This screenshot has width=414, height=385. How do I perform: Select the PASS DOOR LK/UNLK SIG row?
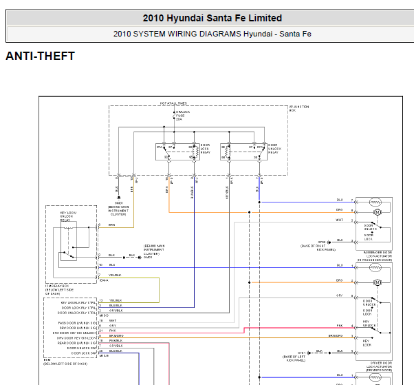(77, 323)
